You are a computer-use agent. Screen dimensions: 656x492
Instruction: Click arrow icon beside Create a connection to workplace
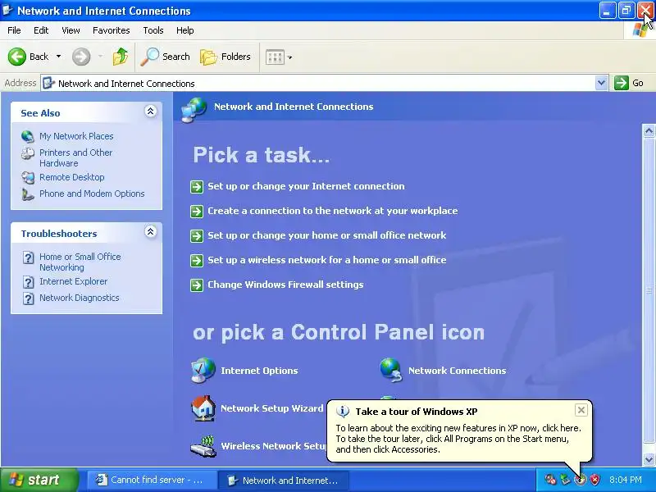(x=197, y=211)
